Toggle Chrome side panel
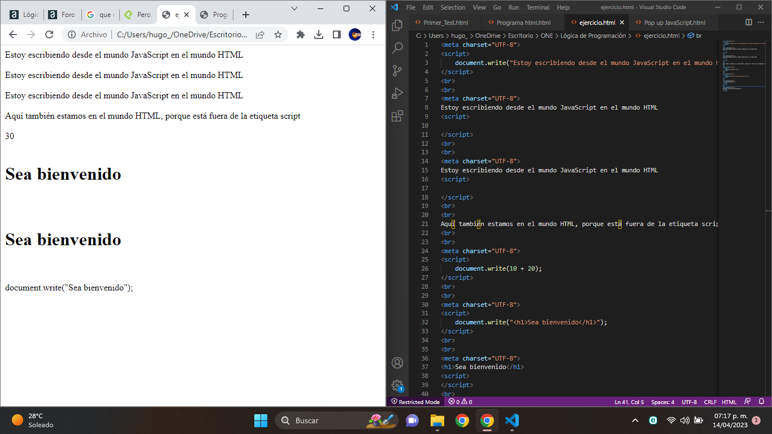This screenshot has width=772, height=434. point(337,34)
